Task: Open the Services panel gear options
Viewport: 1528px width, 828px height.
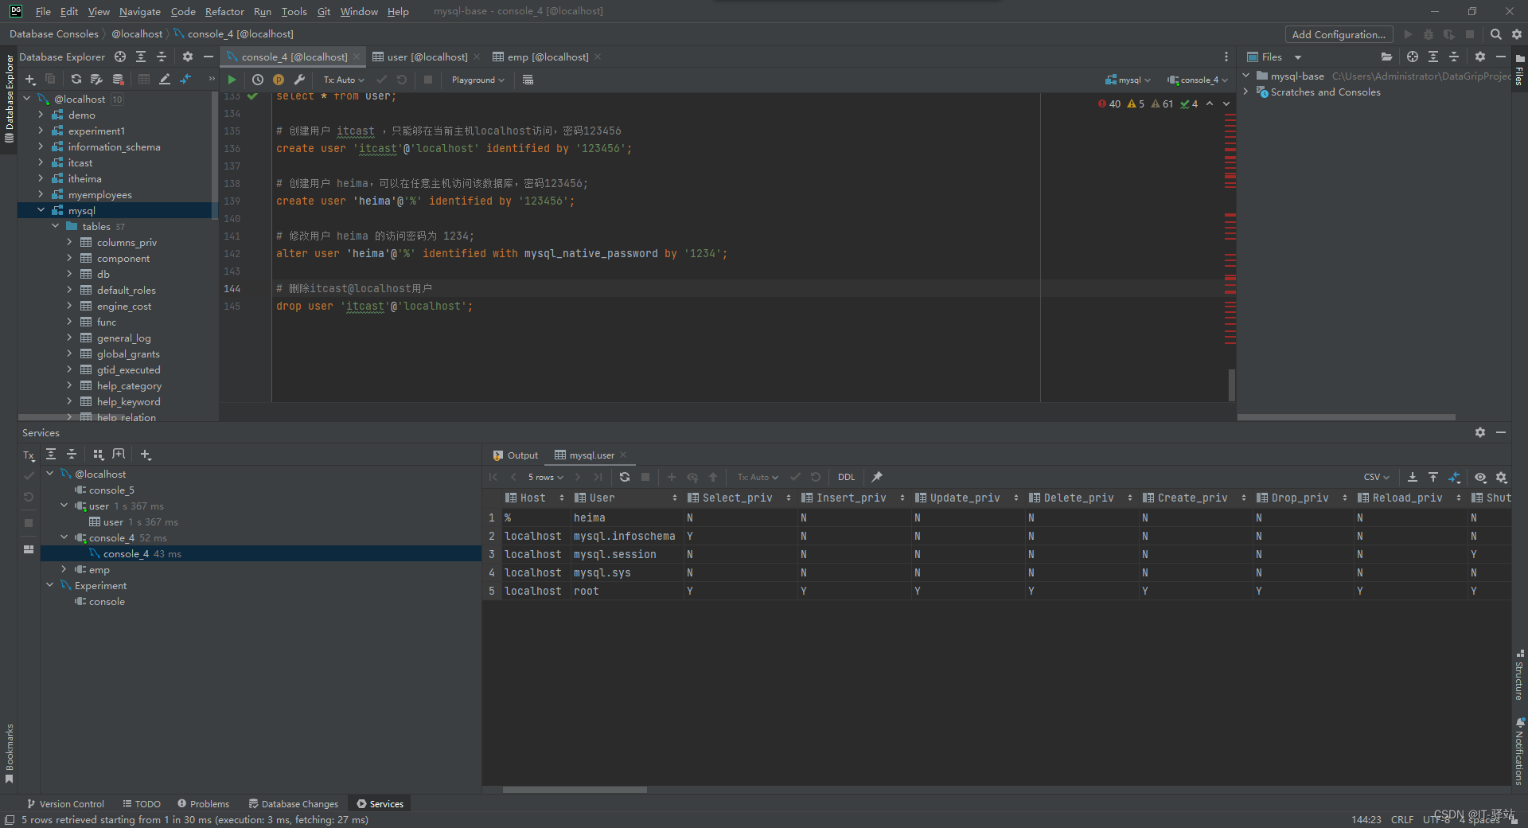Action: [x=1480, y=432]
